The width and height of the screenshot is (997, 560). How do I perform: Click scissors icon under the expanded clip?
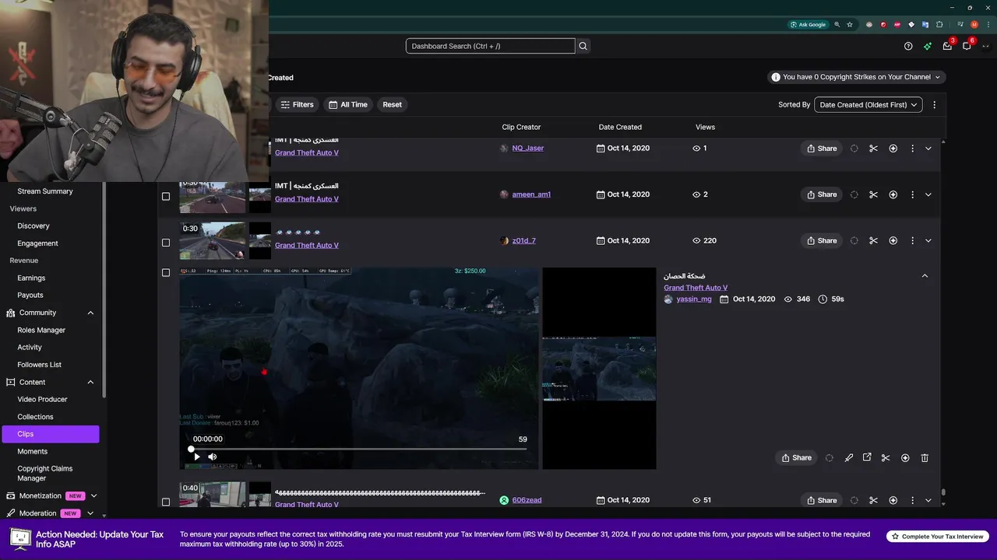(x=886, y=458)
